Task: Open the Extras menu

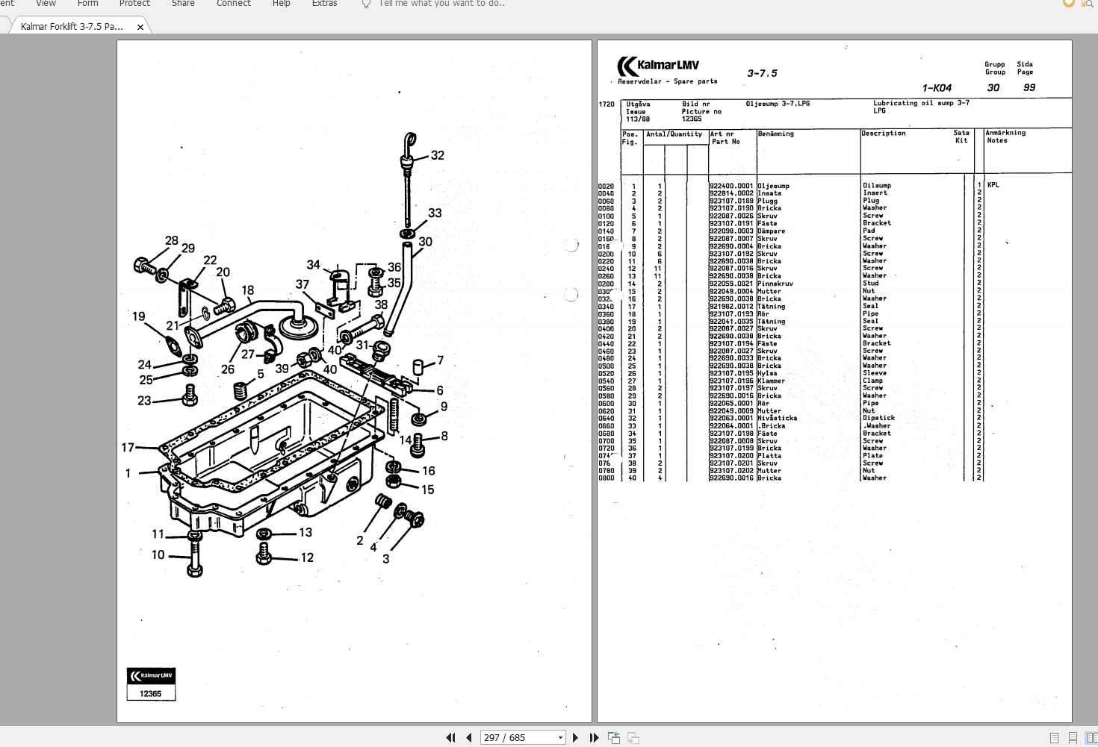Action: point(324,4)
